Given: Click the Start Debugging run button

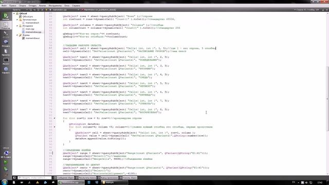Looking at the screenshot, I should [6, 169].
